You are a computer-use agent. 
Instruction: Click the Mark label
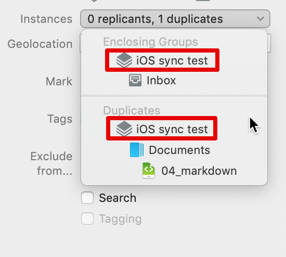pos(59,81)
